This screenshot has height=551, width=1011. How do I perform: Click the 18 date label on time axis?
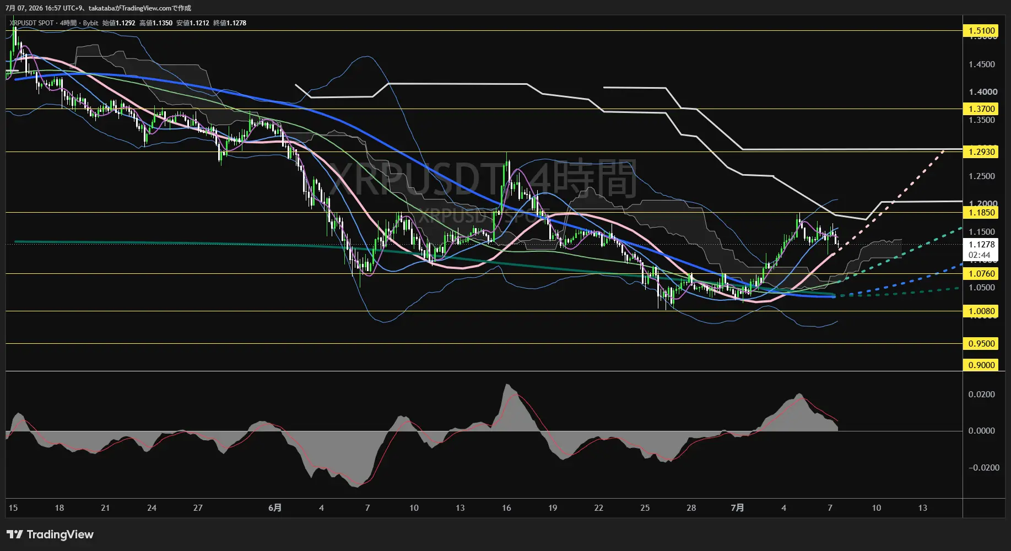click(60, 508)
